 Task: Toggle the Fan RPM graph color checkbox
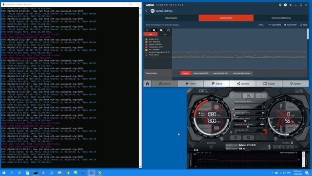pyautogui.click(x=146, y=50)
